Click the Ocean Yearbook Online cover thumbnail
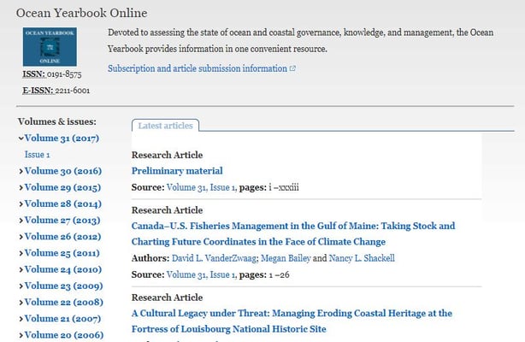525x342 pixels. click(x=51, y=47)
